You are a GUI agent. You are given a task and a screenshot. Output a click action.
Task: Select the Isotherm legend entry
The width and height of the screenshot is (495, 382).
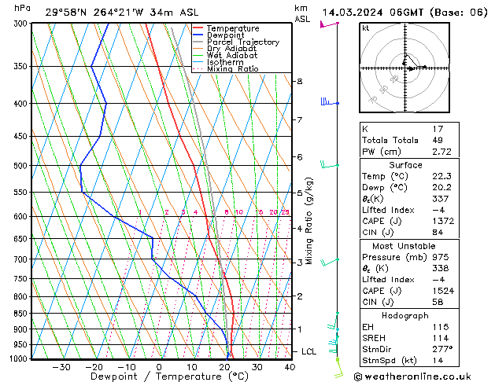pyautogui.click(x=225, y=62)
